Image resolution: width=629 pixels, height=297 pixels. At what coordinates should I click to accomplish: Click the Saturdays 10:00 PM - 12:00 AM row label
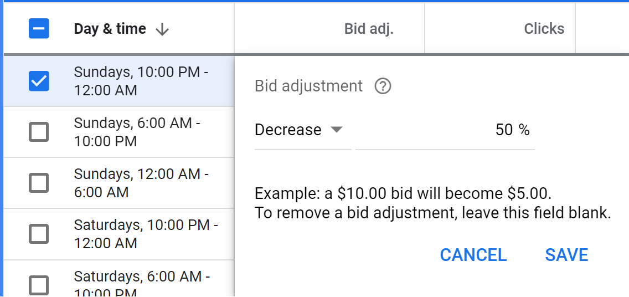coord(146,234)
